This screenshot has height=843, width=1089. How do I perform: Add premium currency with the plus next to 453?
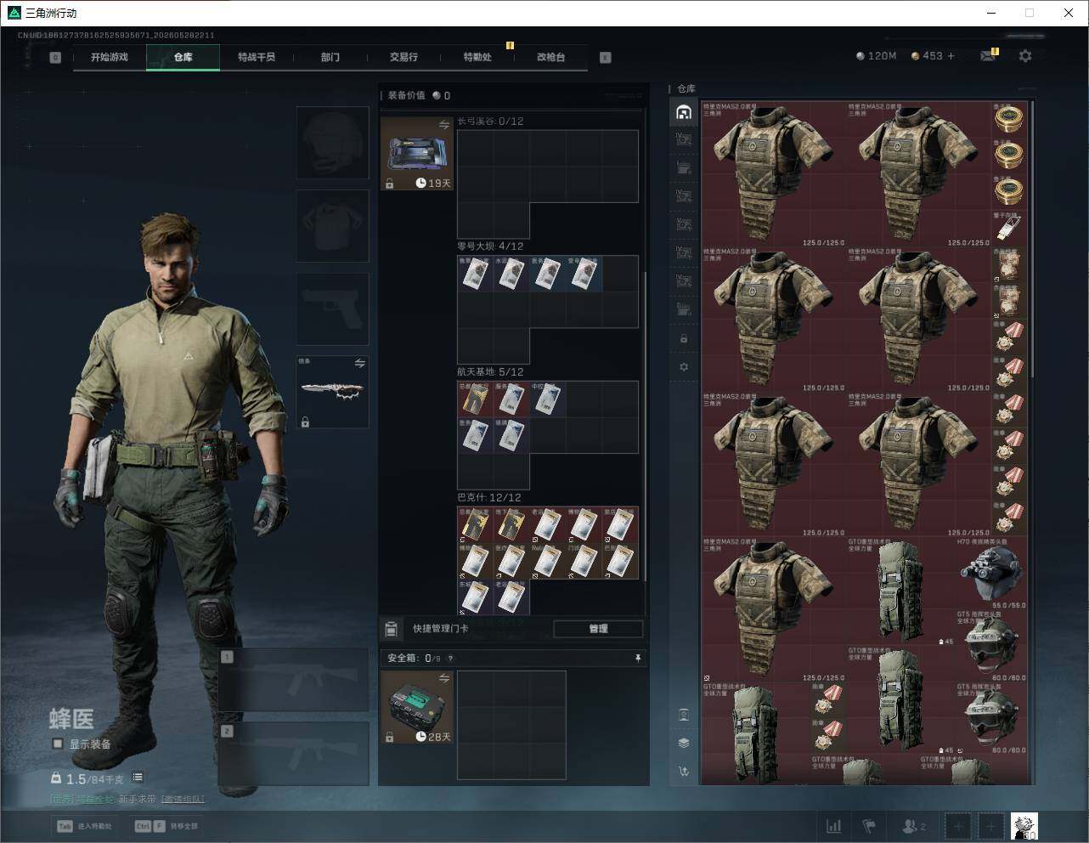[951, 55]
